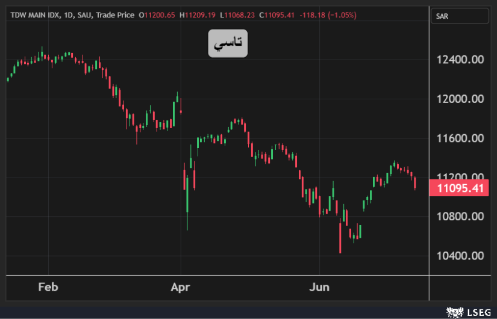The height and width of the screenshot is (319, 497).
Task: Click the 10800.00 price axis label
Action: coord(461,216)
